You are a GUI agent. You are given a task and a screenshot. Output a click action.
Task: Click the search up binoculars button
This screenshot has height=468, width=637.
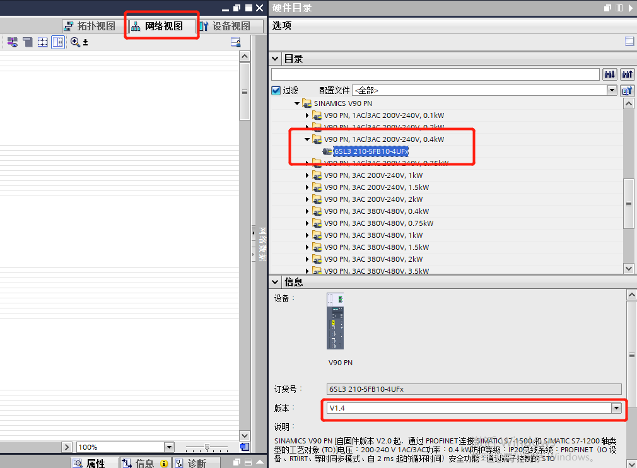coord(628,74)
